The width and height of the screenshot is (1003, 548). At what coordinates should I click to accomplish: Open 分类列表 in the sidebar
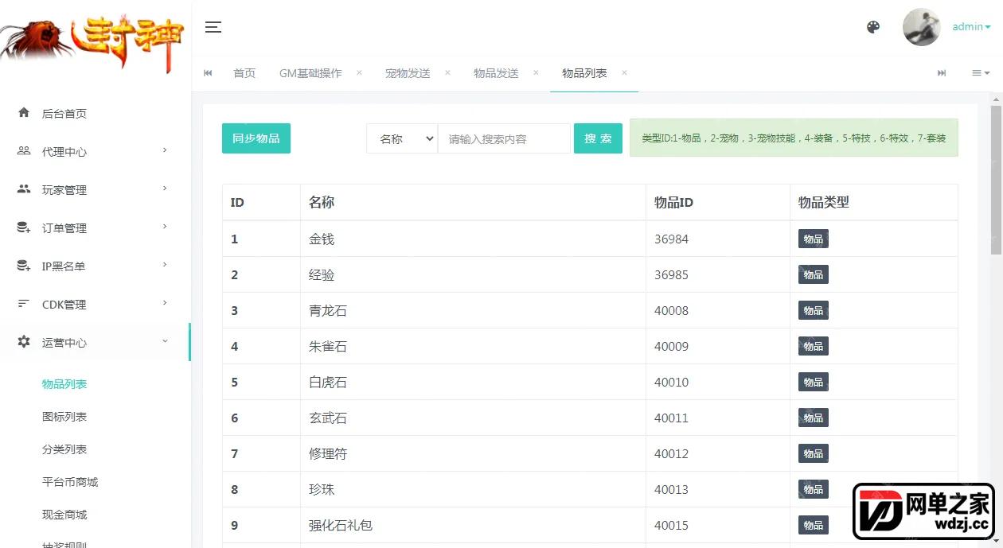click(64, 449)
